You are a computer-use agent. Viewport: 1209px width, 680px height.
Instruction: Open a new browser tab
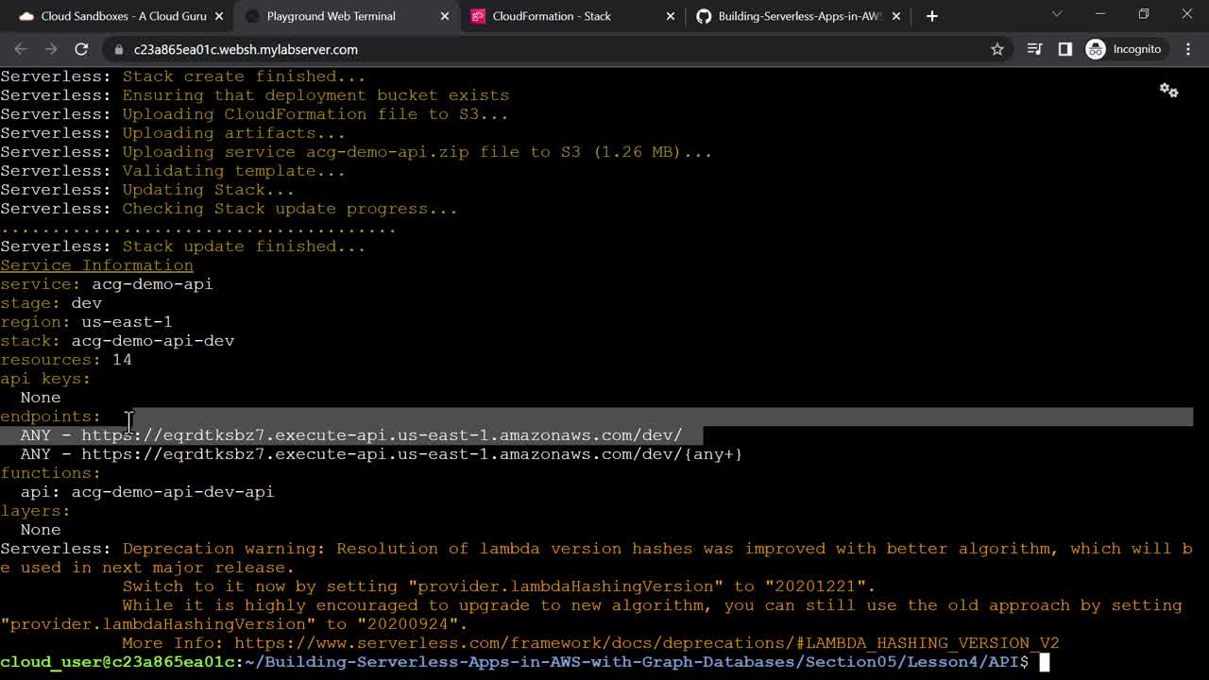(932, 16)
